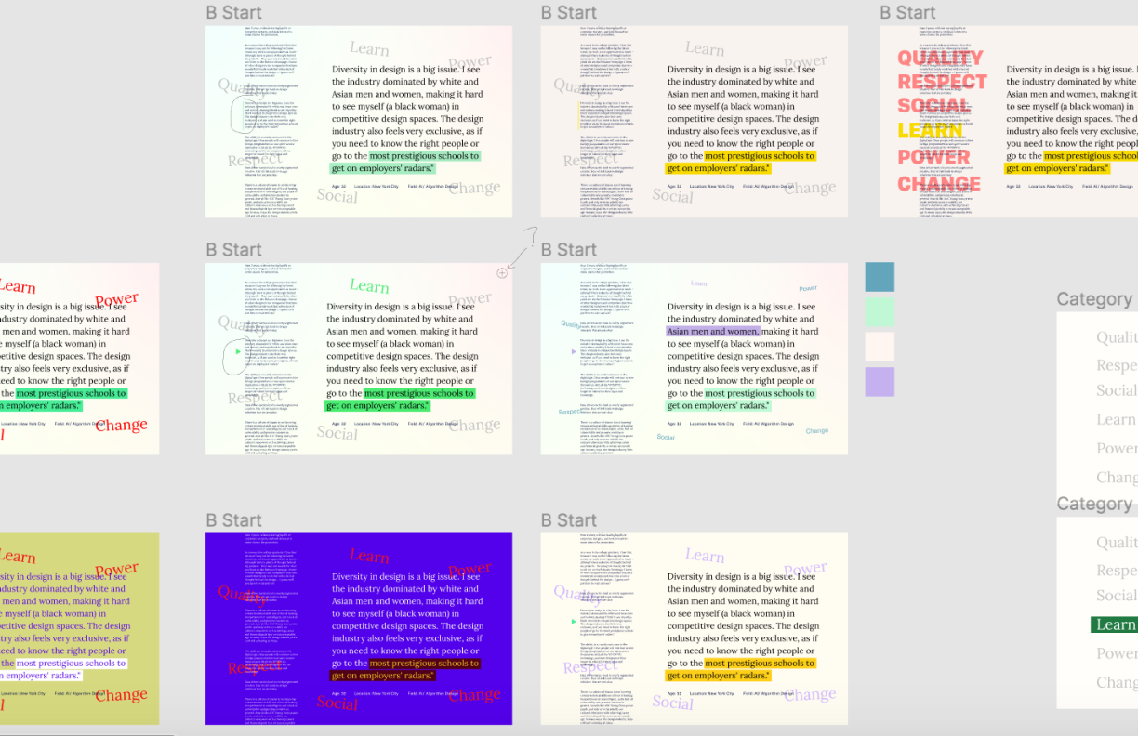Viewport: 1138px width, 736px height.
Task: Click the highlighted 'Asian men and women,' phrase
Action: [713, 331]
